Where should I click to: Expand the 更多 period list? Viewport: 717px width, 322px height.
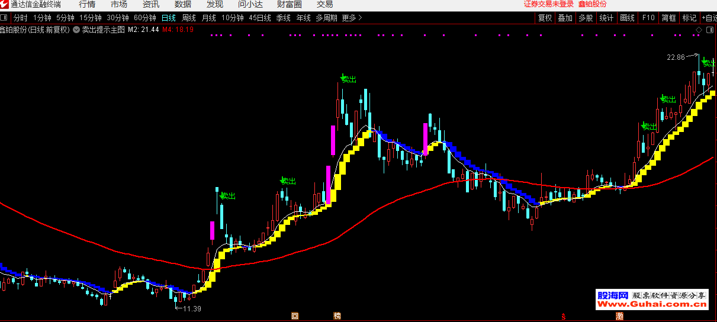352,18
